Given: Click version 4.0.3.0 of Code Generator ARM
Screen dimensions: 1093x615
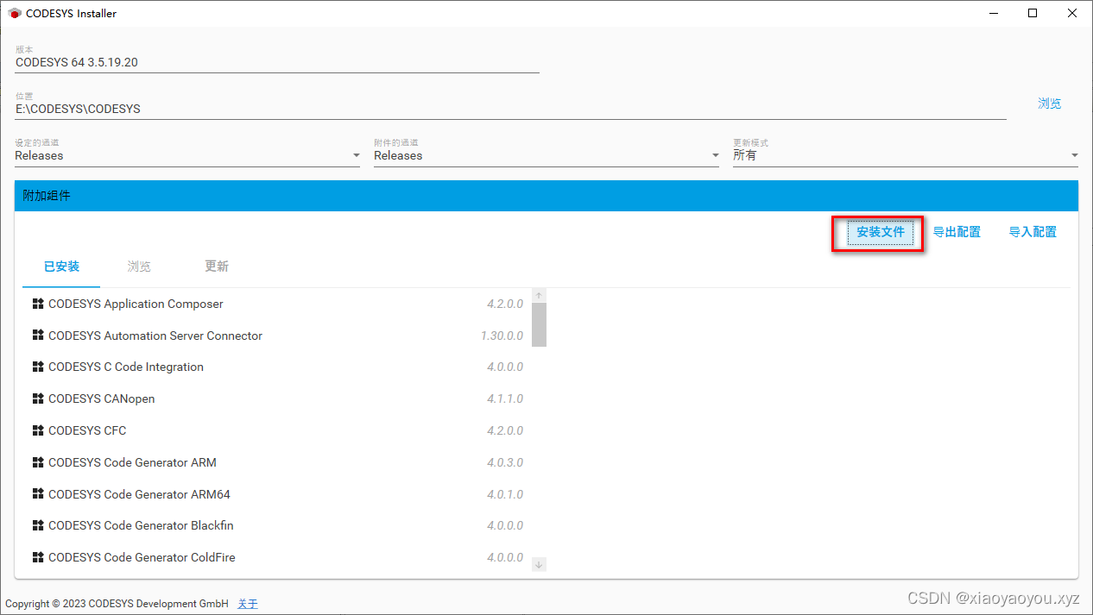Looking at the screenshot, I should coord(505,462).
